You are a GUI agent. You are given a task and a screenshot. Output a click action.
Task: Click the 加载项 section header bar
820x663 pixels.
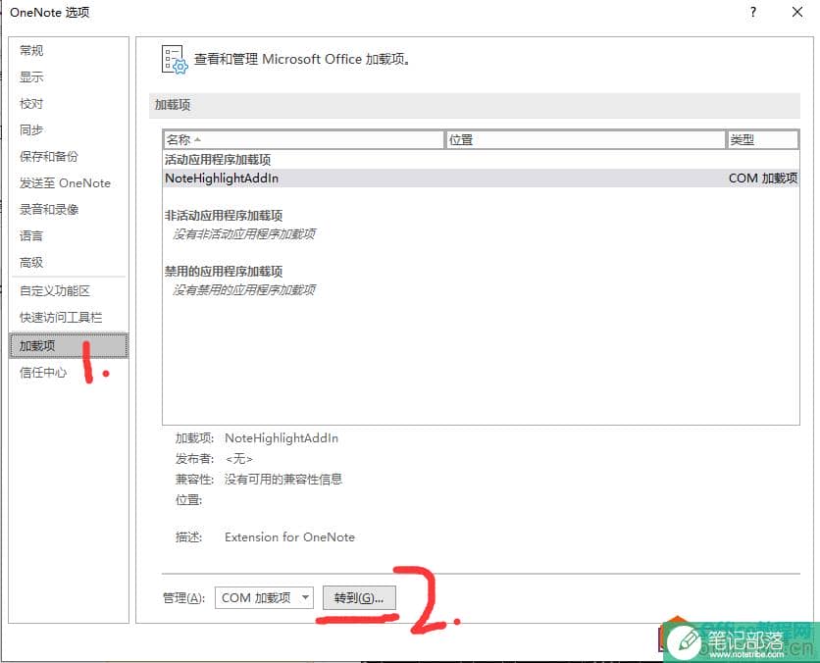(475, 105)
